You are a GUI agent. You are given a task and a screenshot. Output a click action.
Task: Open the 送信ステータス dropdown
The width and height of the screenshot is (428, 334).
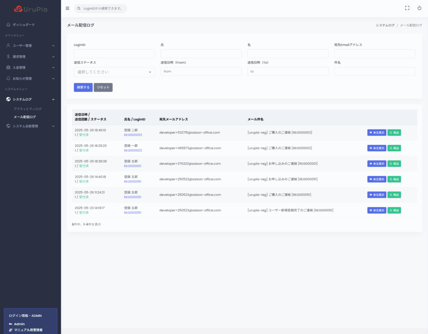coord(114,72)
